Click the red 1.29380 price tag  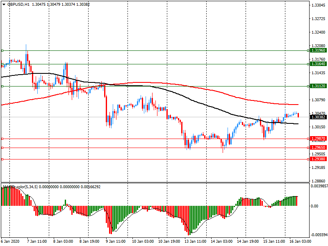[318, 159]
